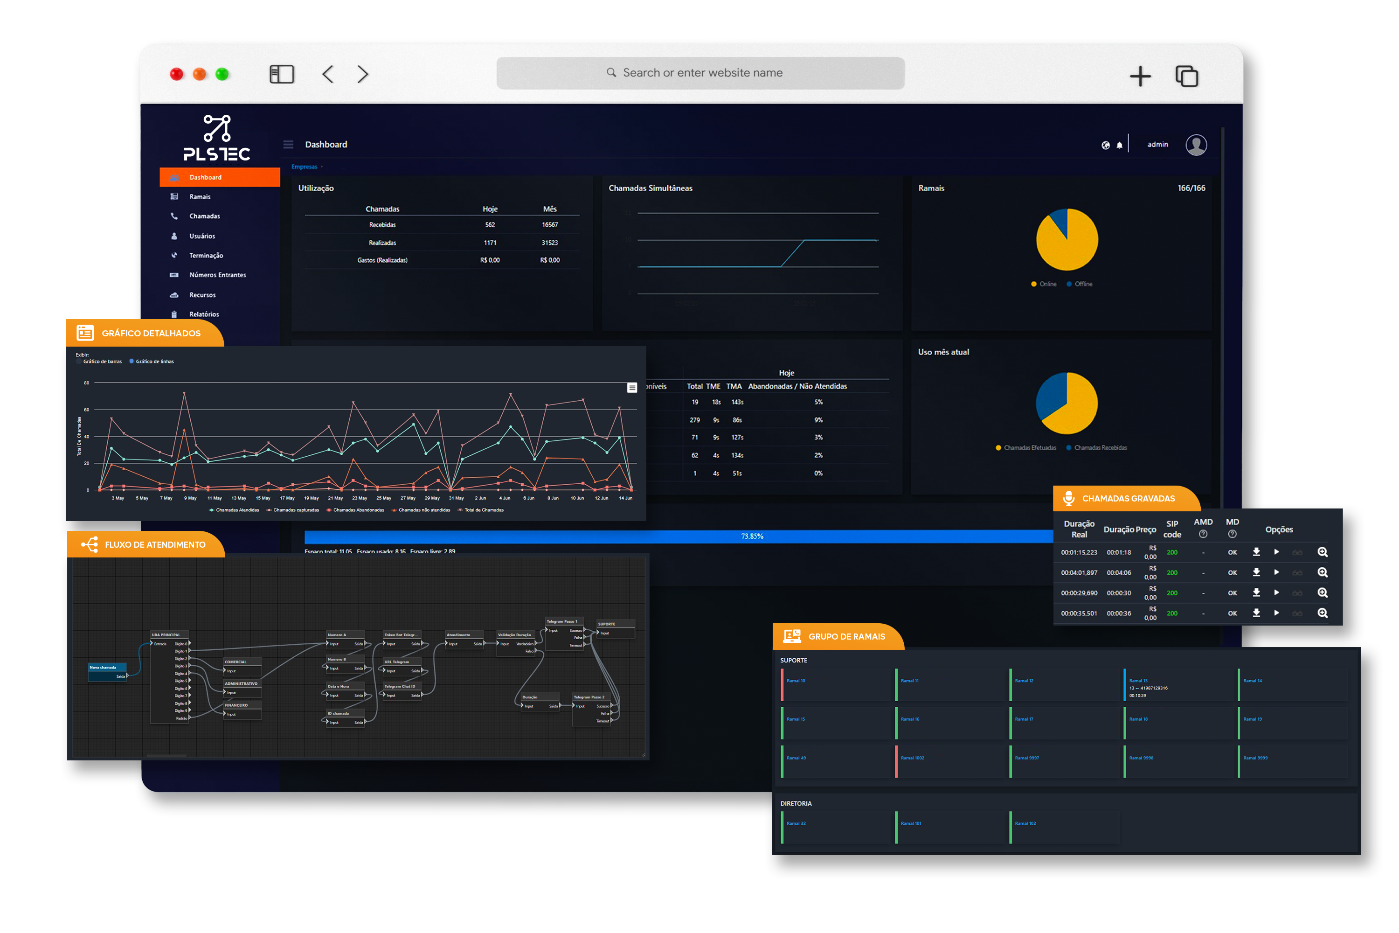Click the AMD help question icon

1203,534
